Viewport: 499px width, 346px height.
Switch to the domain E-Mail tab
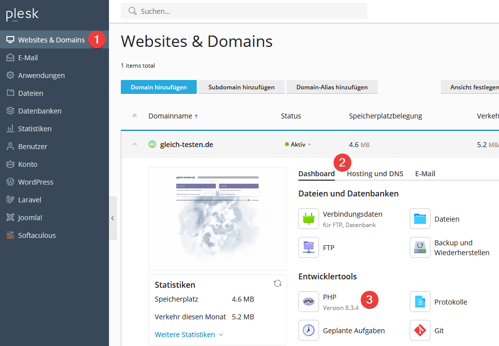tap(425, 174)
